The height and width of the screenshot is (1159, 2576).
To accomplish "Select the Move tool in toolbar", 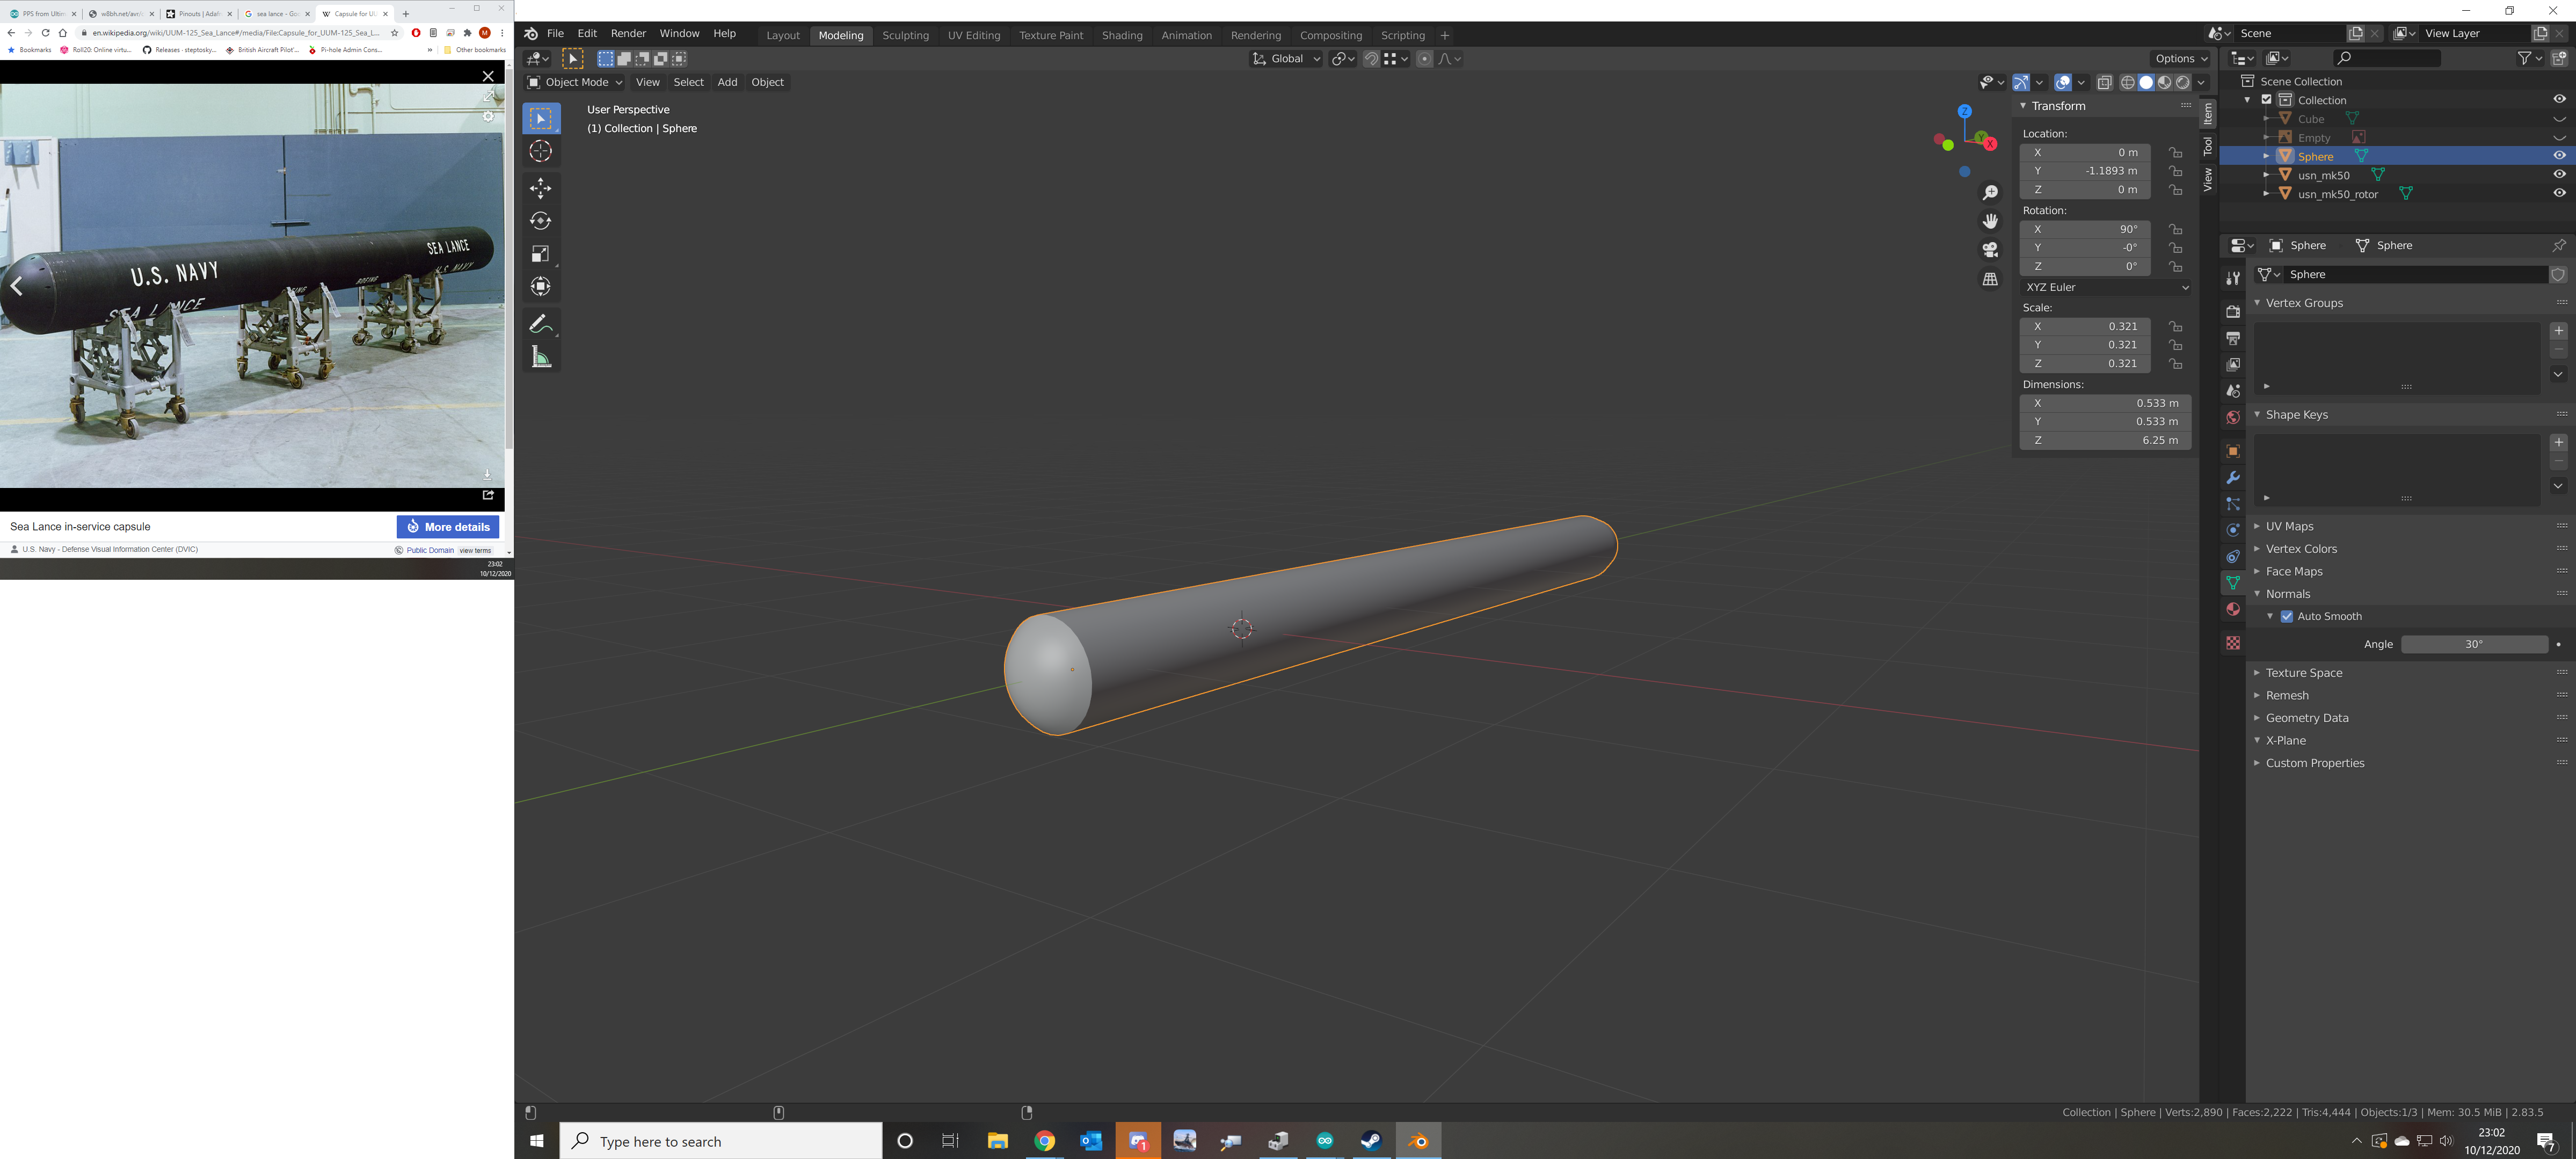I will (540, 188).
